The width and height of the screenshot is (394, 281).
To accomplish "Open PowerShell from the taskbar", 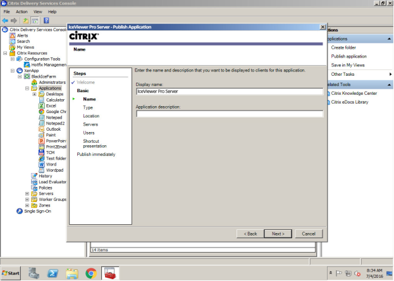I will pyautogui.click(x=52, y=273).
